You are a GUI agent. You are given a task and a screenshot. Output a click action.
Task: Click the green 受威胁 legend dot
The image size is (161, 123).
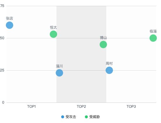coord(86,117)
